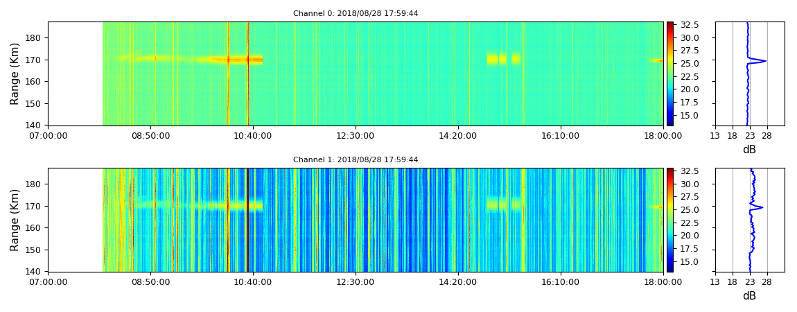Click 14:20:00 tick under Channel 0
Image resolution: width=797 pixels, height=312 pixels.
pos(459,136)
